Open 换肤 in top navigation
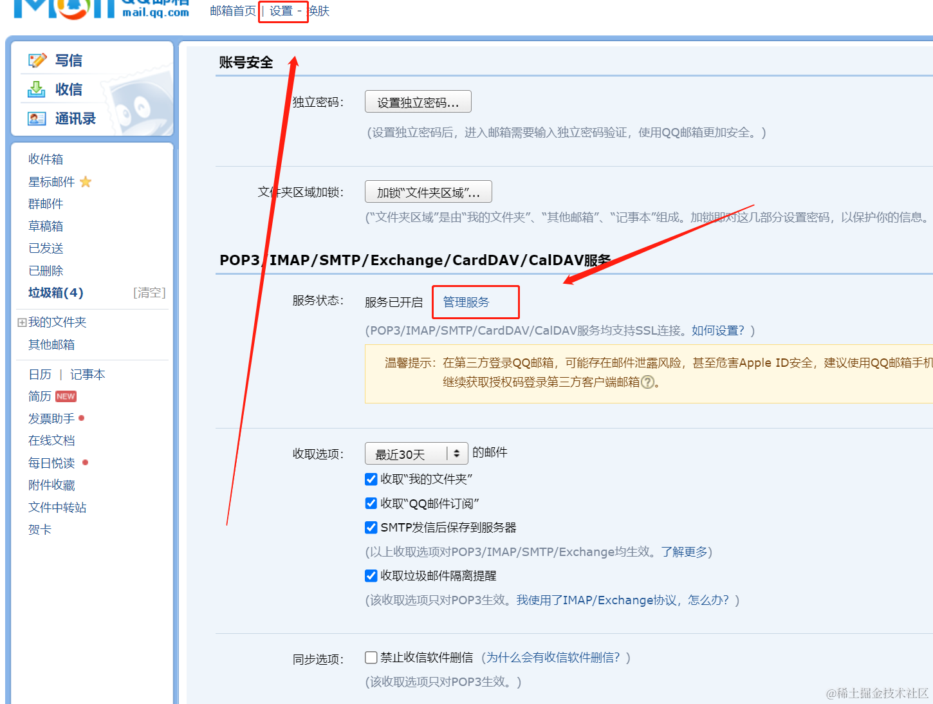Image resolution: width=933 pixels, height=704 pixels. [319, 11]
